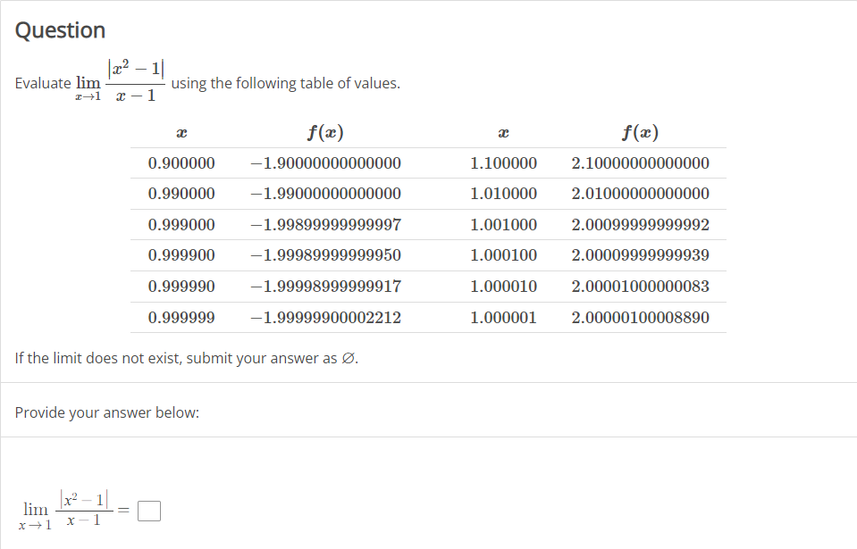Click the value 2.00000100008890
Screen dimensions: 857x549
[642, 317]
